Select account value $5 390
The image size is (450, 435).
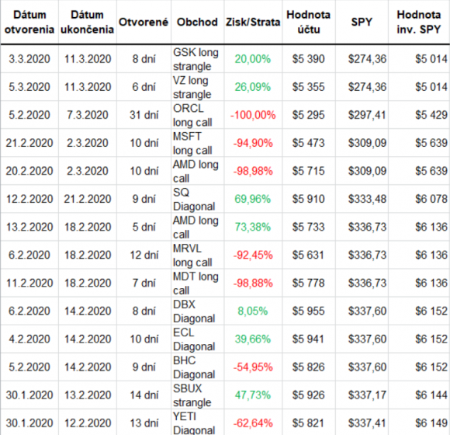pyautogui.click(x=308, y=59)
